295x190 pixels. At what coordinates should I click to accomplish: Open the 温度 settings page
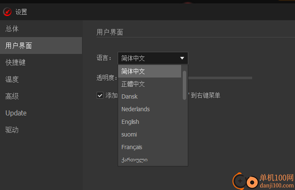tap(41, 79)
